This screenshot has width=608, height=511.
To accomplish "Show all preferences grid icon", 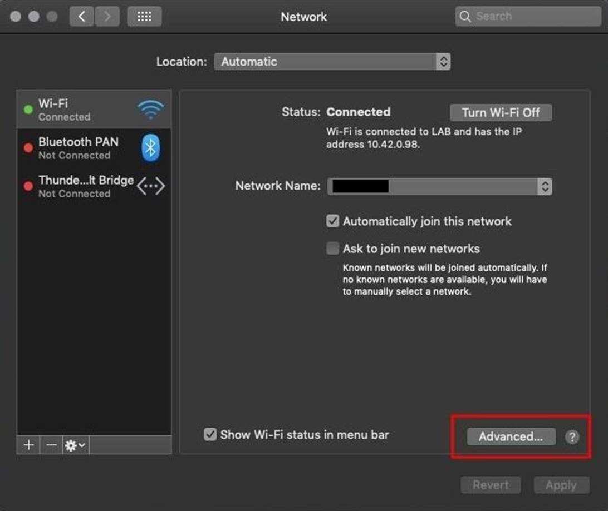I will click(144, 17).
